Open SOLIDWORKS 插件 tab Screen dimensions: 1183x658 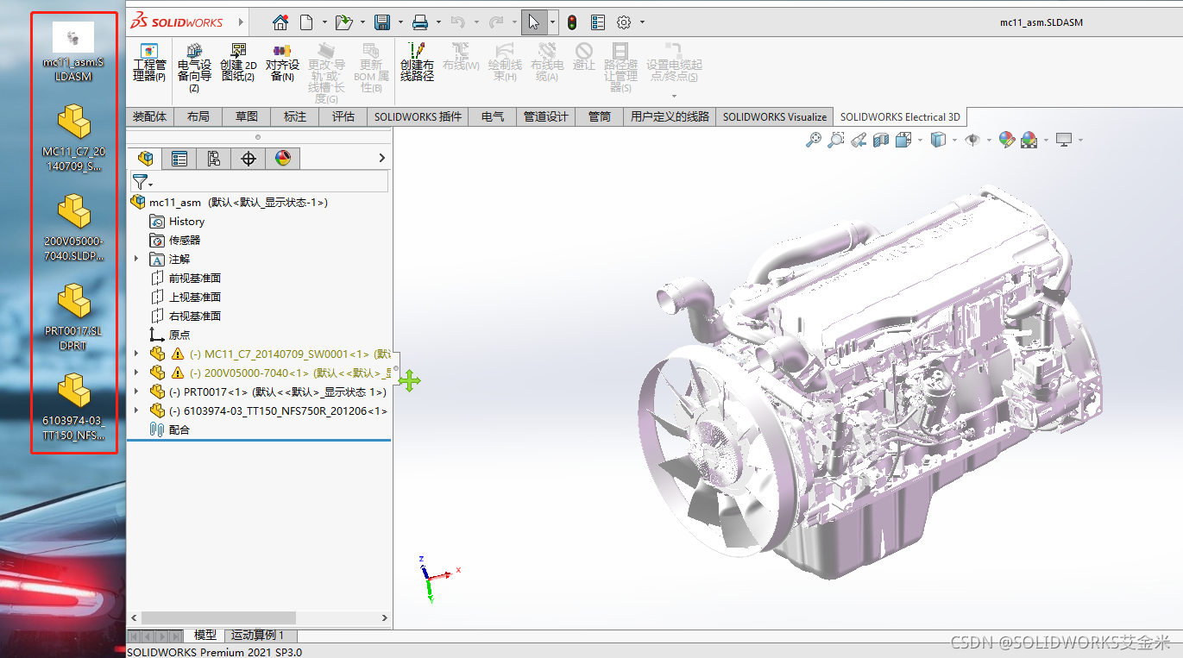pos(418,116)
